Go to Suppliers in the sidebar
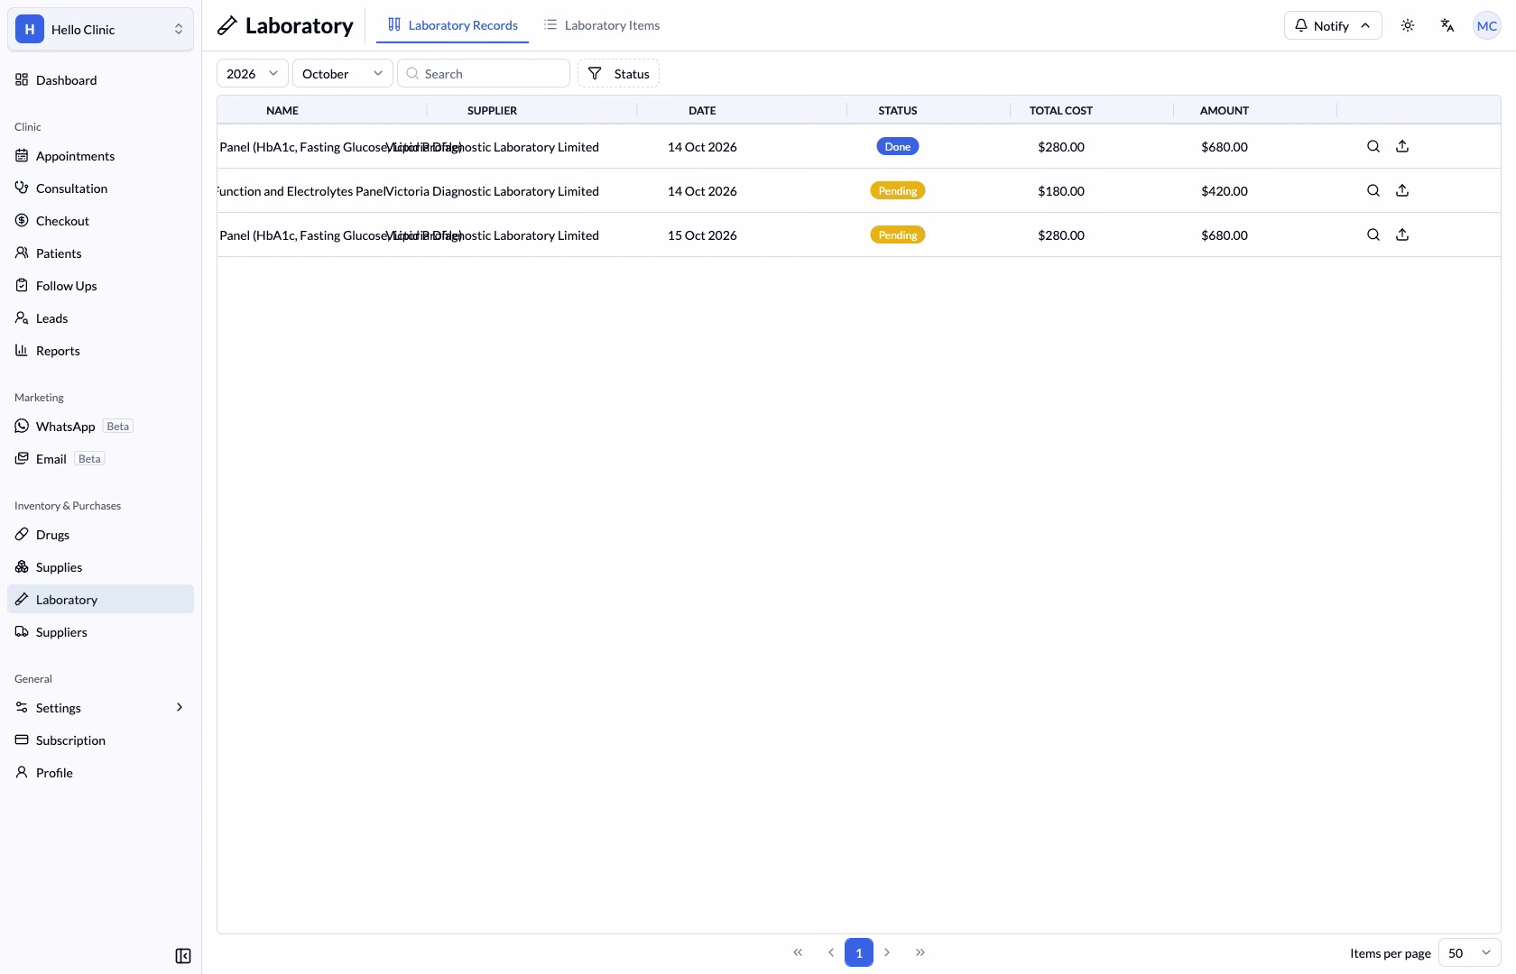 point(100,632)
